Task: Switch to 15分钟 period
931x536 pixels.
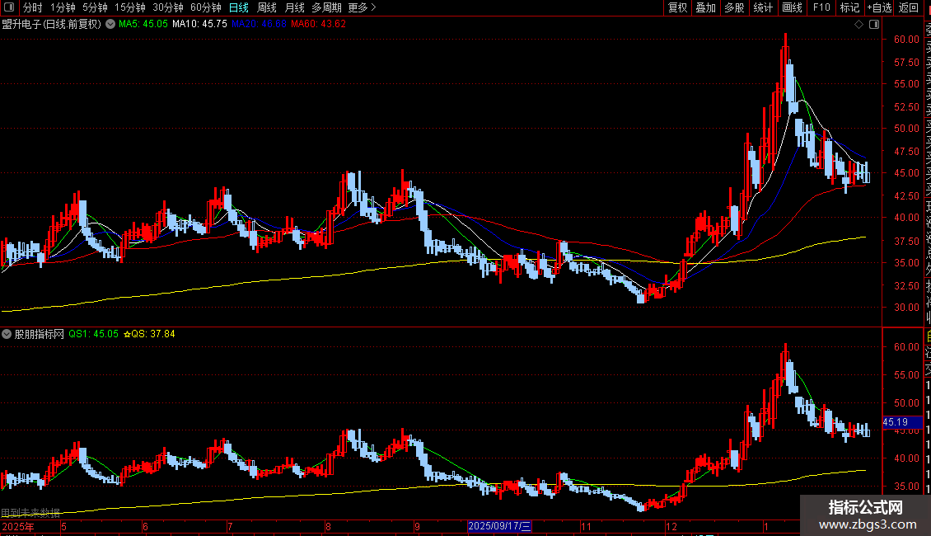Action: pyautogui.click(x=129, y=7)
